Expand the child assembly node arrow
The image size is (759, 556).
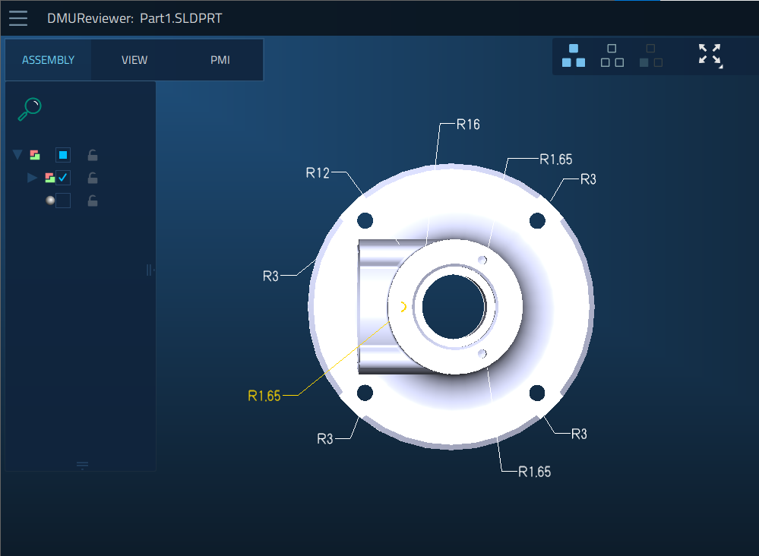coord(32,178)
